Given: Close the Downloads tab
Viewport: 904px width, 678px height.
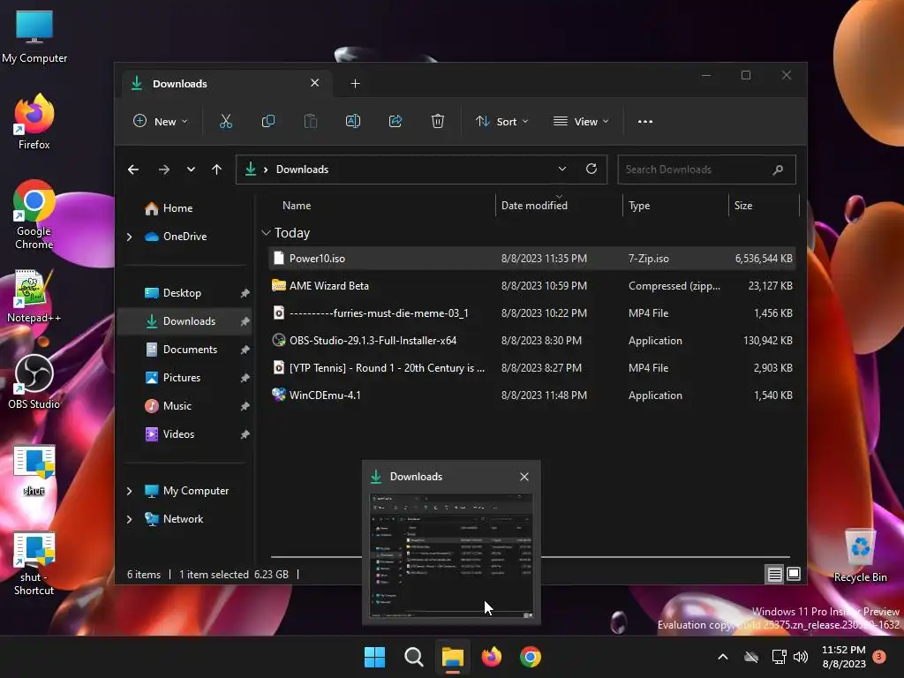Looking at the screenshot, I should [x=315, y=83].
